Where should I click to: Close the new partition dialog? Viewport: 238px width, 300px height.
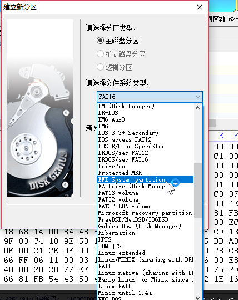pyautogui.click(x=200, y=7)
